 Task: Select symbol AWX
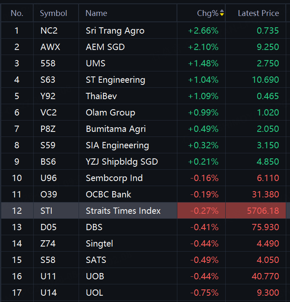(50, 47)
